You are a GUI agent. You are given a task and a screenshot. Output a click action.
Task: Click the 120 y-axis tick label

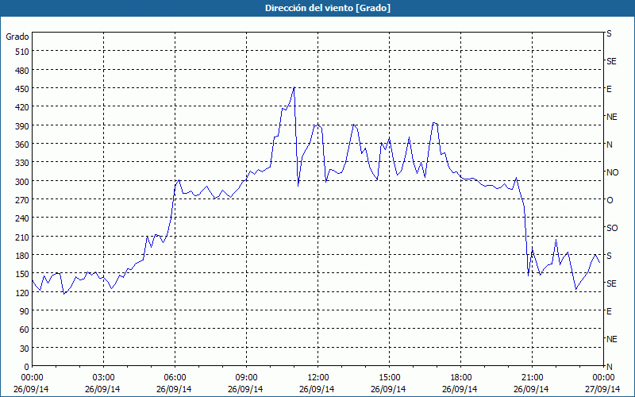[22, 293]
